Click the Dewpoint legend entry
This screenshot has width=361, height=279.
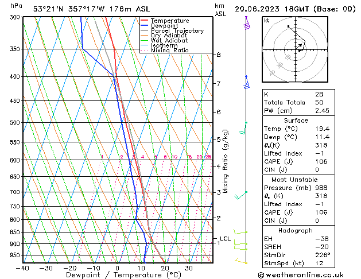pyautogui.click(x=160, y=26)
